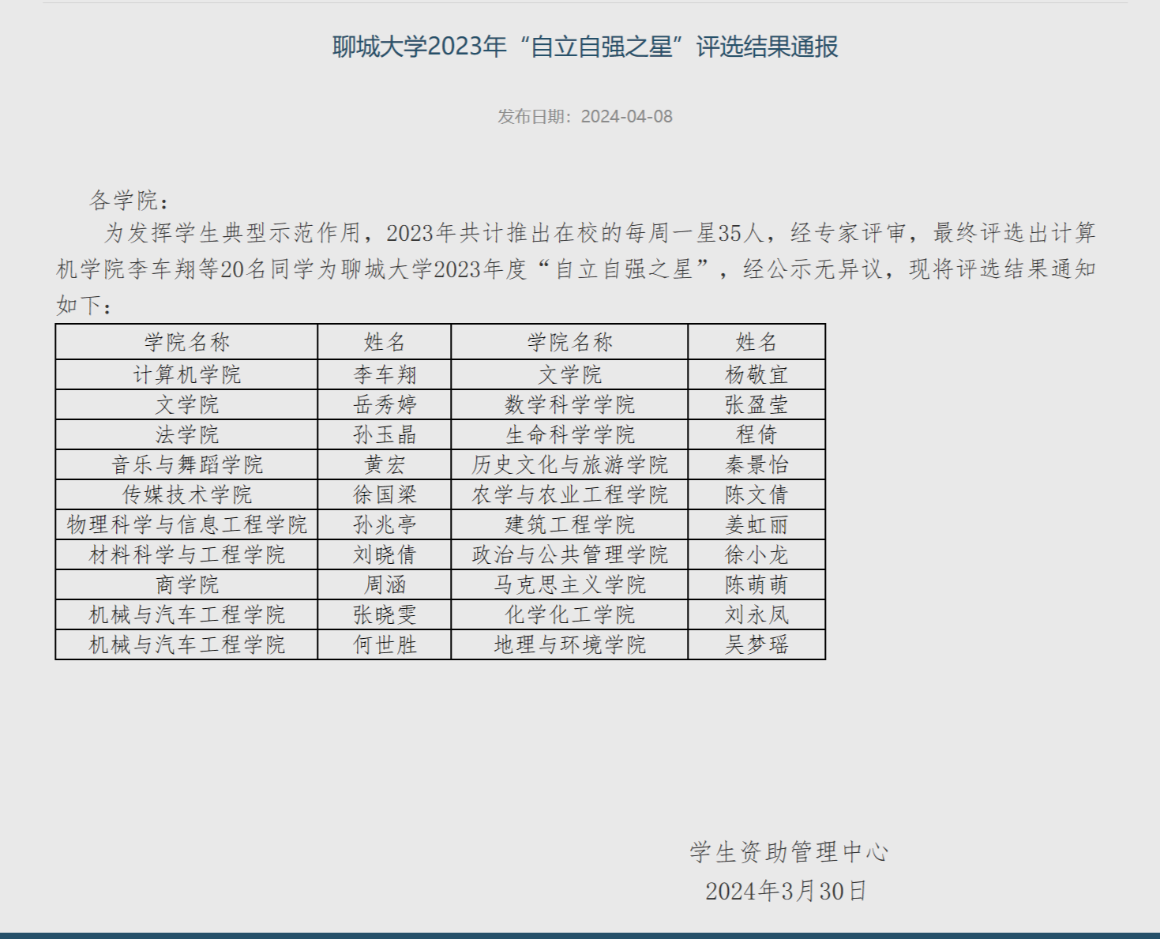Click the 数学科学学院 cell
This screenshot has width=1160, height=939.
pyautogui.click(x=570, y=404)
